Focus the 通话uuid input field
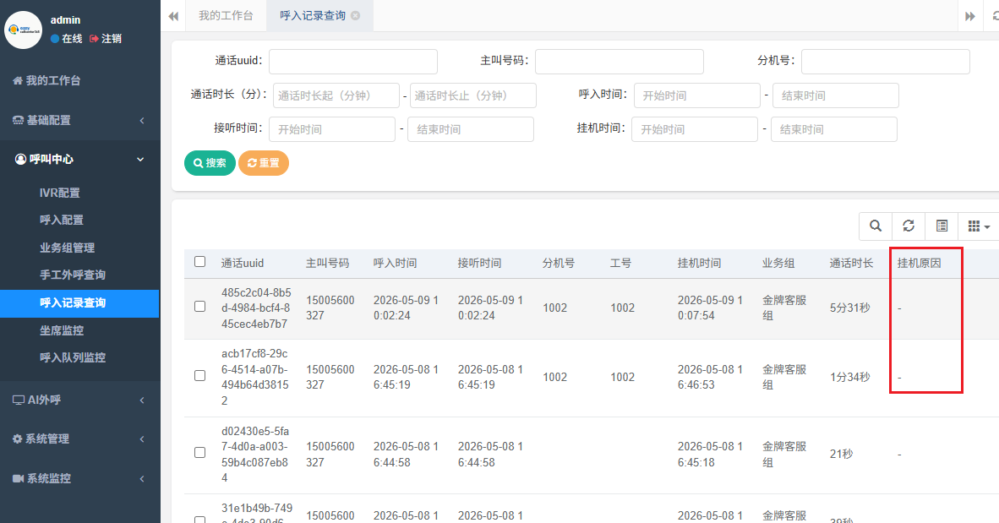 (353, 62)
